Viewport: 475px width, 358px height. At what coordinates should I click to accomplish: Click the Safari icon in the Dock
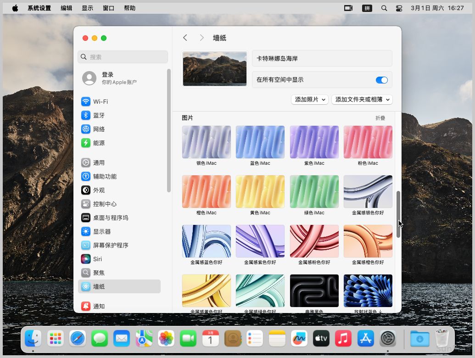click(78, 339)
